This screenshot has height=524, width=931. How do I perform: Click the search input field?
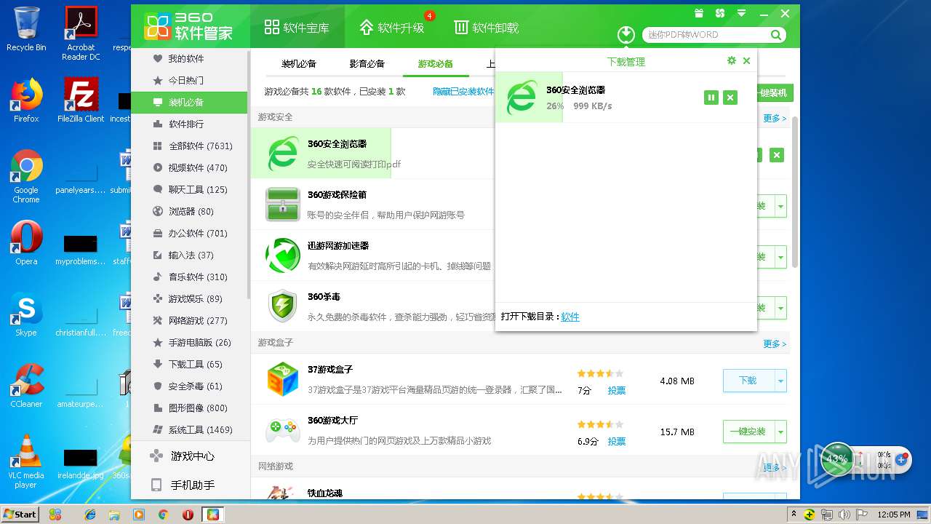[706, 34]
